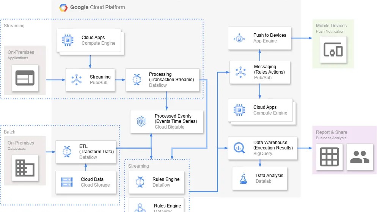Select the 'Push Notification' subtitle

[x=330, y=31]
